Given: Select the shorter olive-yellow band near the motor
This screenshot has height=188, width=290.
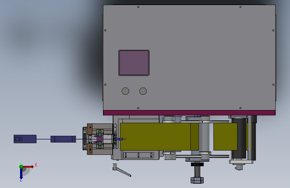Looking at the screenshot, I should point(225,136).
